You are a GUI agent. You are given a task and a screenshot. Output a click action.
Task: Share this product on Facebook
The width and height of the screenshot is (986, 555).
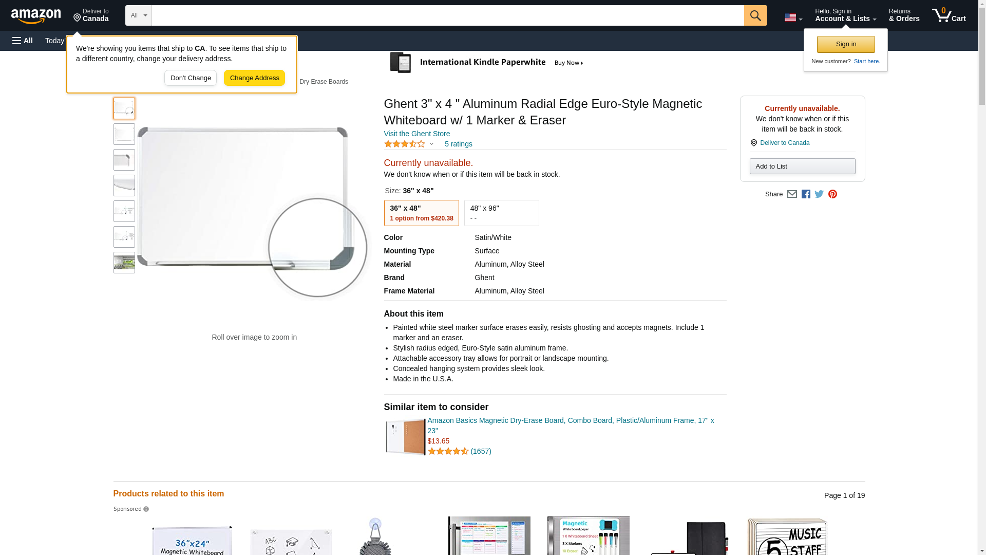[806, 194]
